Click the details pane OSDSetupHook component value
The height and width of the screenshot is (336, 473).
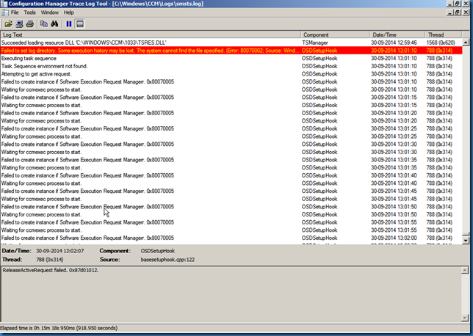pyautogui.click(x=157, y=251)
